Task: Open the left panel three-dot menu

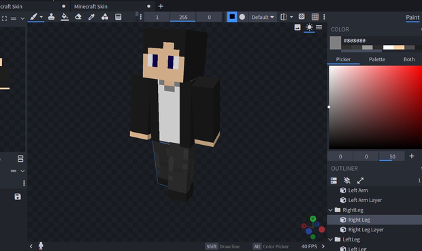Action: [24, 183]
